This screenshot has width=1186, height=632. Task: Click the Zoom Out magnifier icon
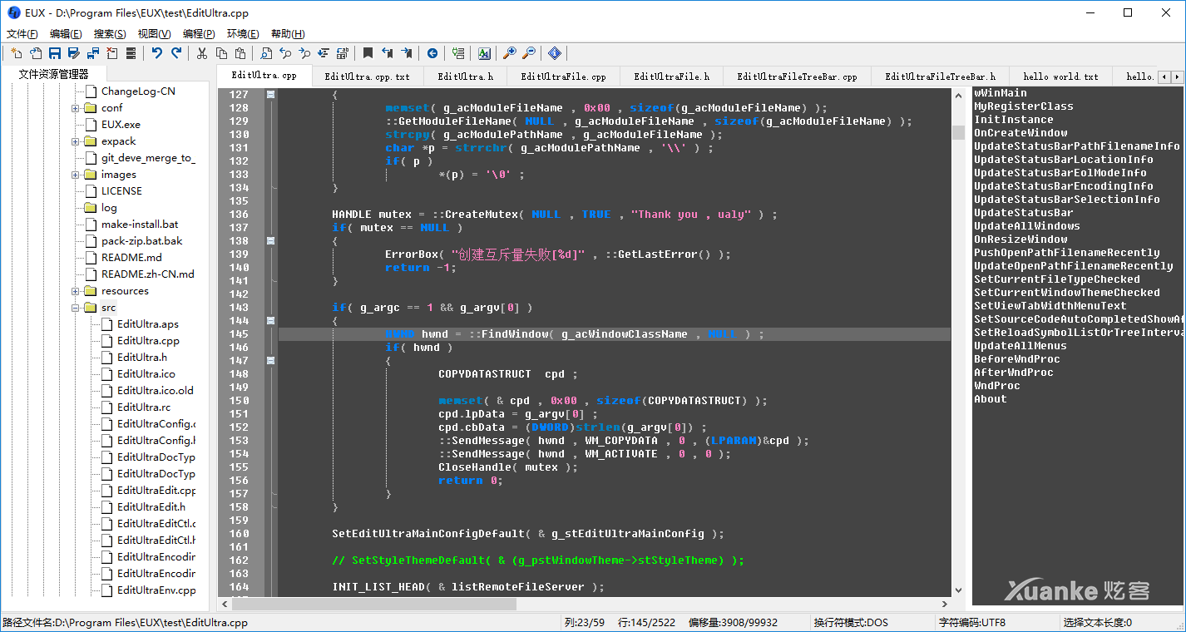[x=529, y=53]
